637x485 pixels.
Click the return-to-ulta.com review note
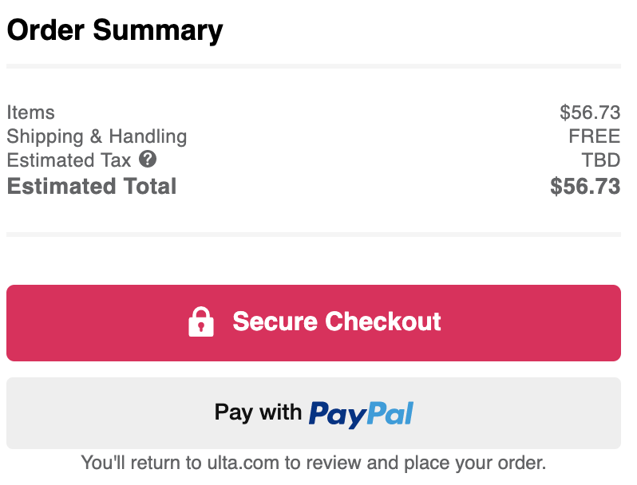click(314, 463)
